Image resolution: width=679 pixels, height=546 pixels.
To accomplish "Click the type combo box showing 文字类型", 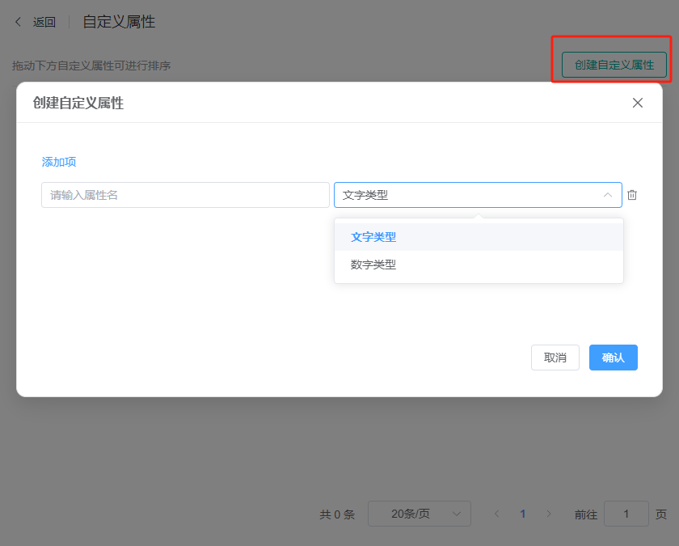I will click(x=469, y=195).
